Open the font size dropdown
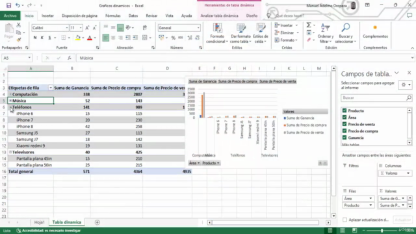Image resolution: width=416 pixels, height=234 pixels. click(x=81, y=28)
